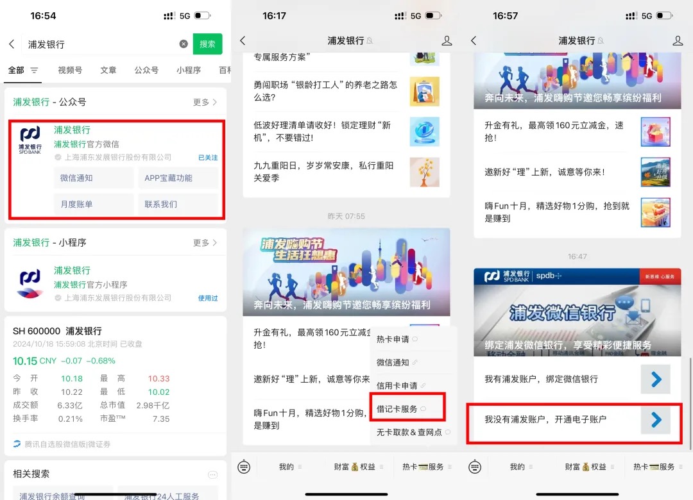Open 嗨Fun十月 thumbnail in right chat
This screenshot has width=693, height=500.
(x=655, y=212)
